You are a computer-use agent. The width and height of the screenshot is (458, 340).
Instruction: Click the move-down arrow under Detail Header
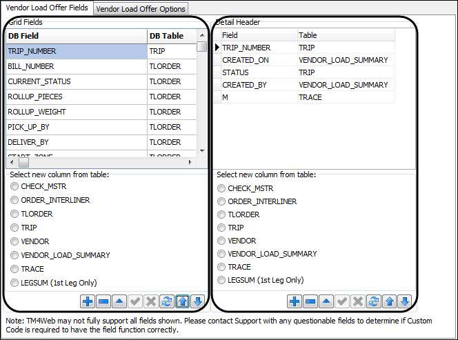coord(405,301)
